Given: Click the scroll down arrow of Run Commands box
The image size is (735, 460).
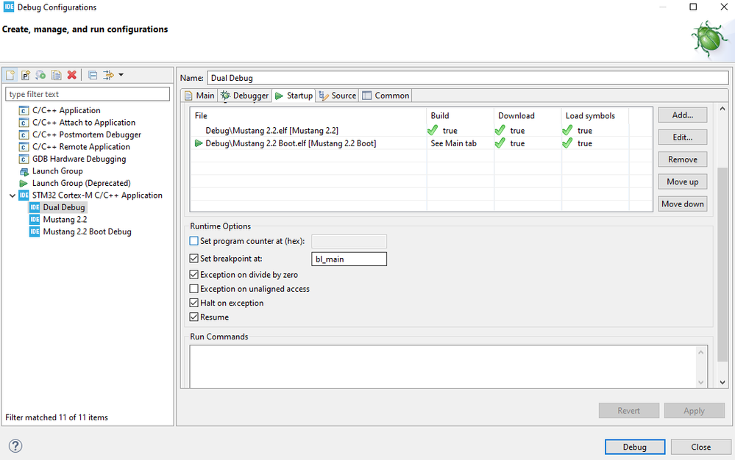Looking at the screenshot, I should [x=700, y=382].
